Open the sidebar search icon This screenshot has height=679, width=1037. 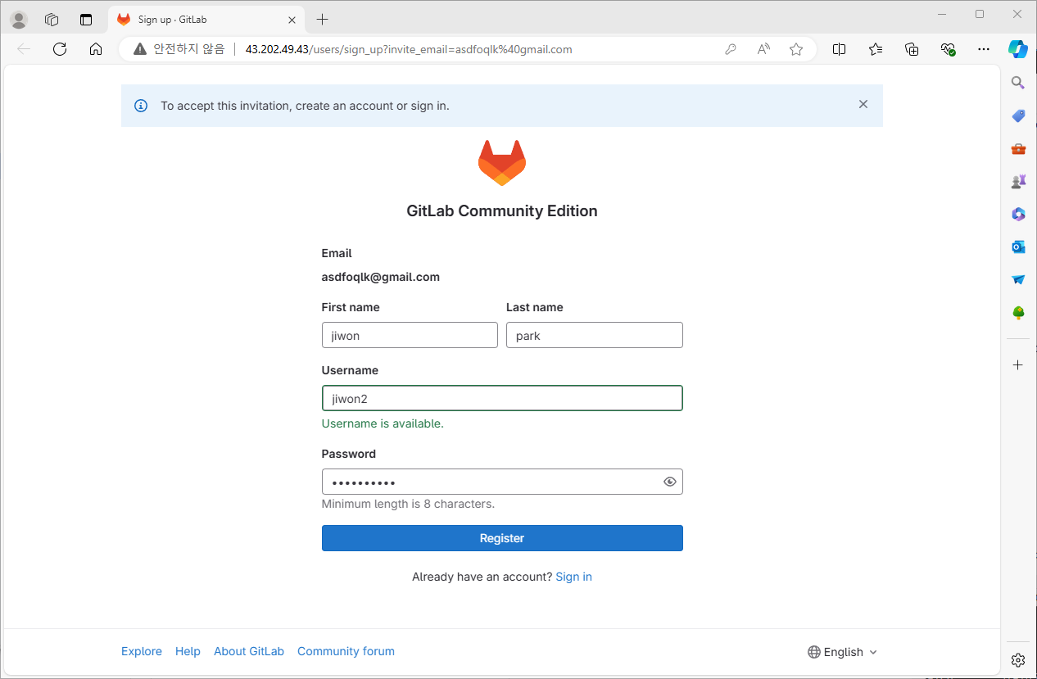tap(1018, 83)
